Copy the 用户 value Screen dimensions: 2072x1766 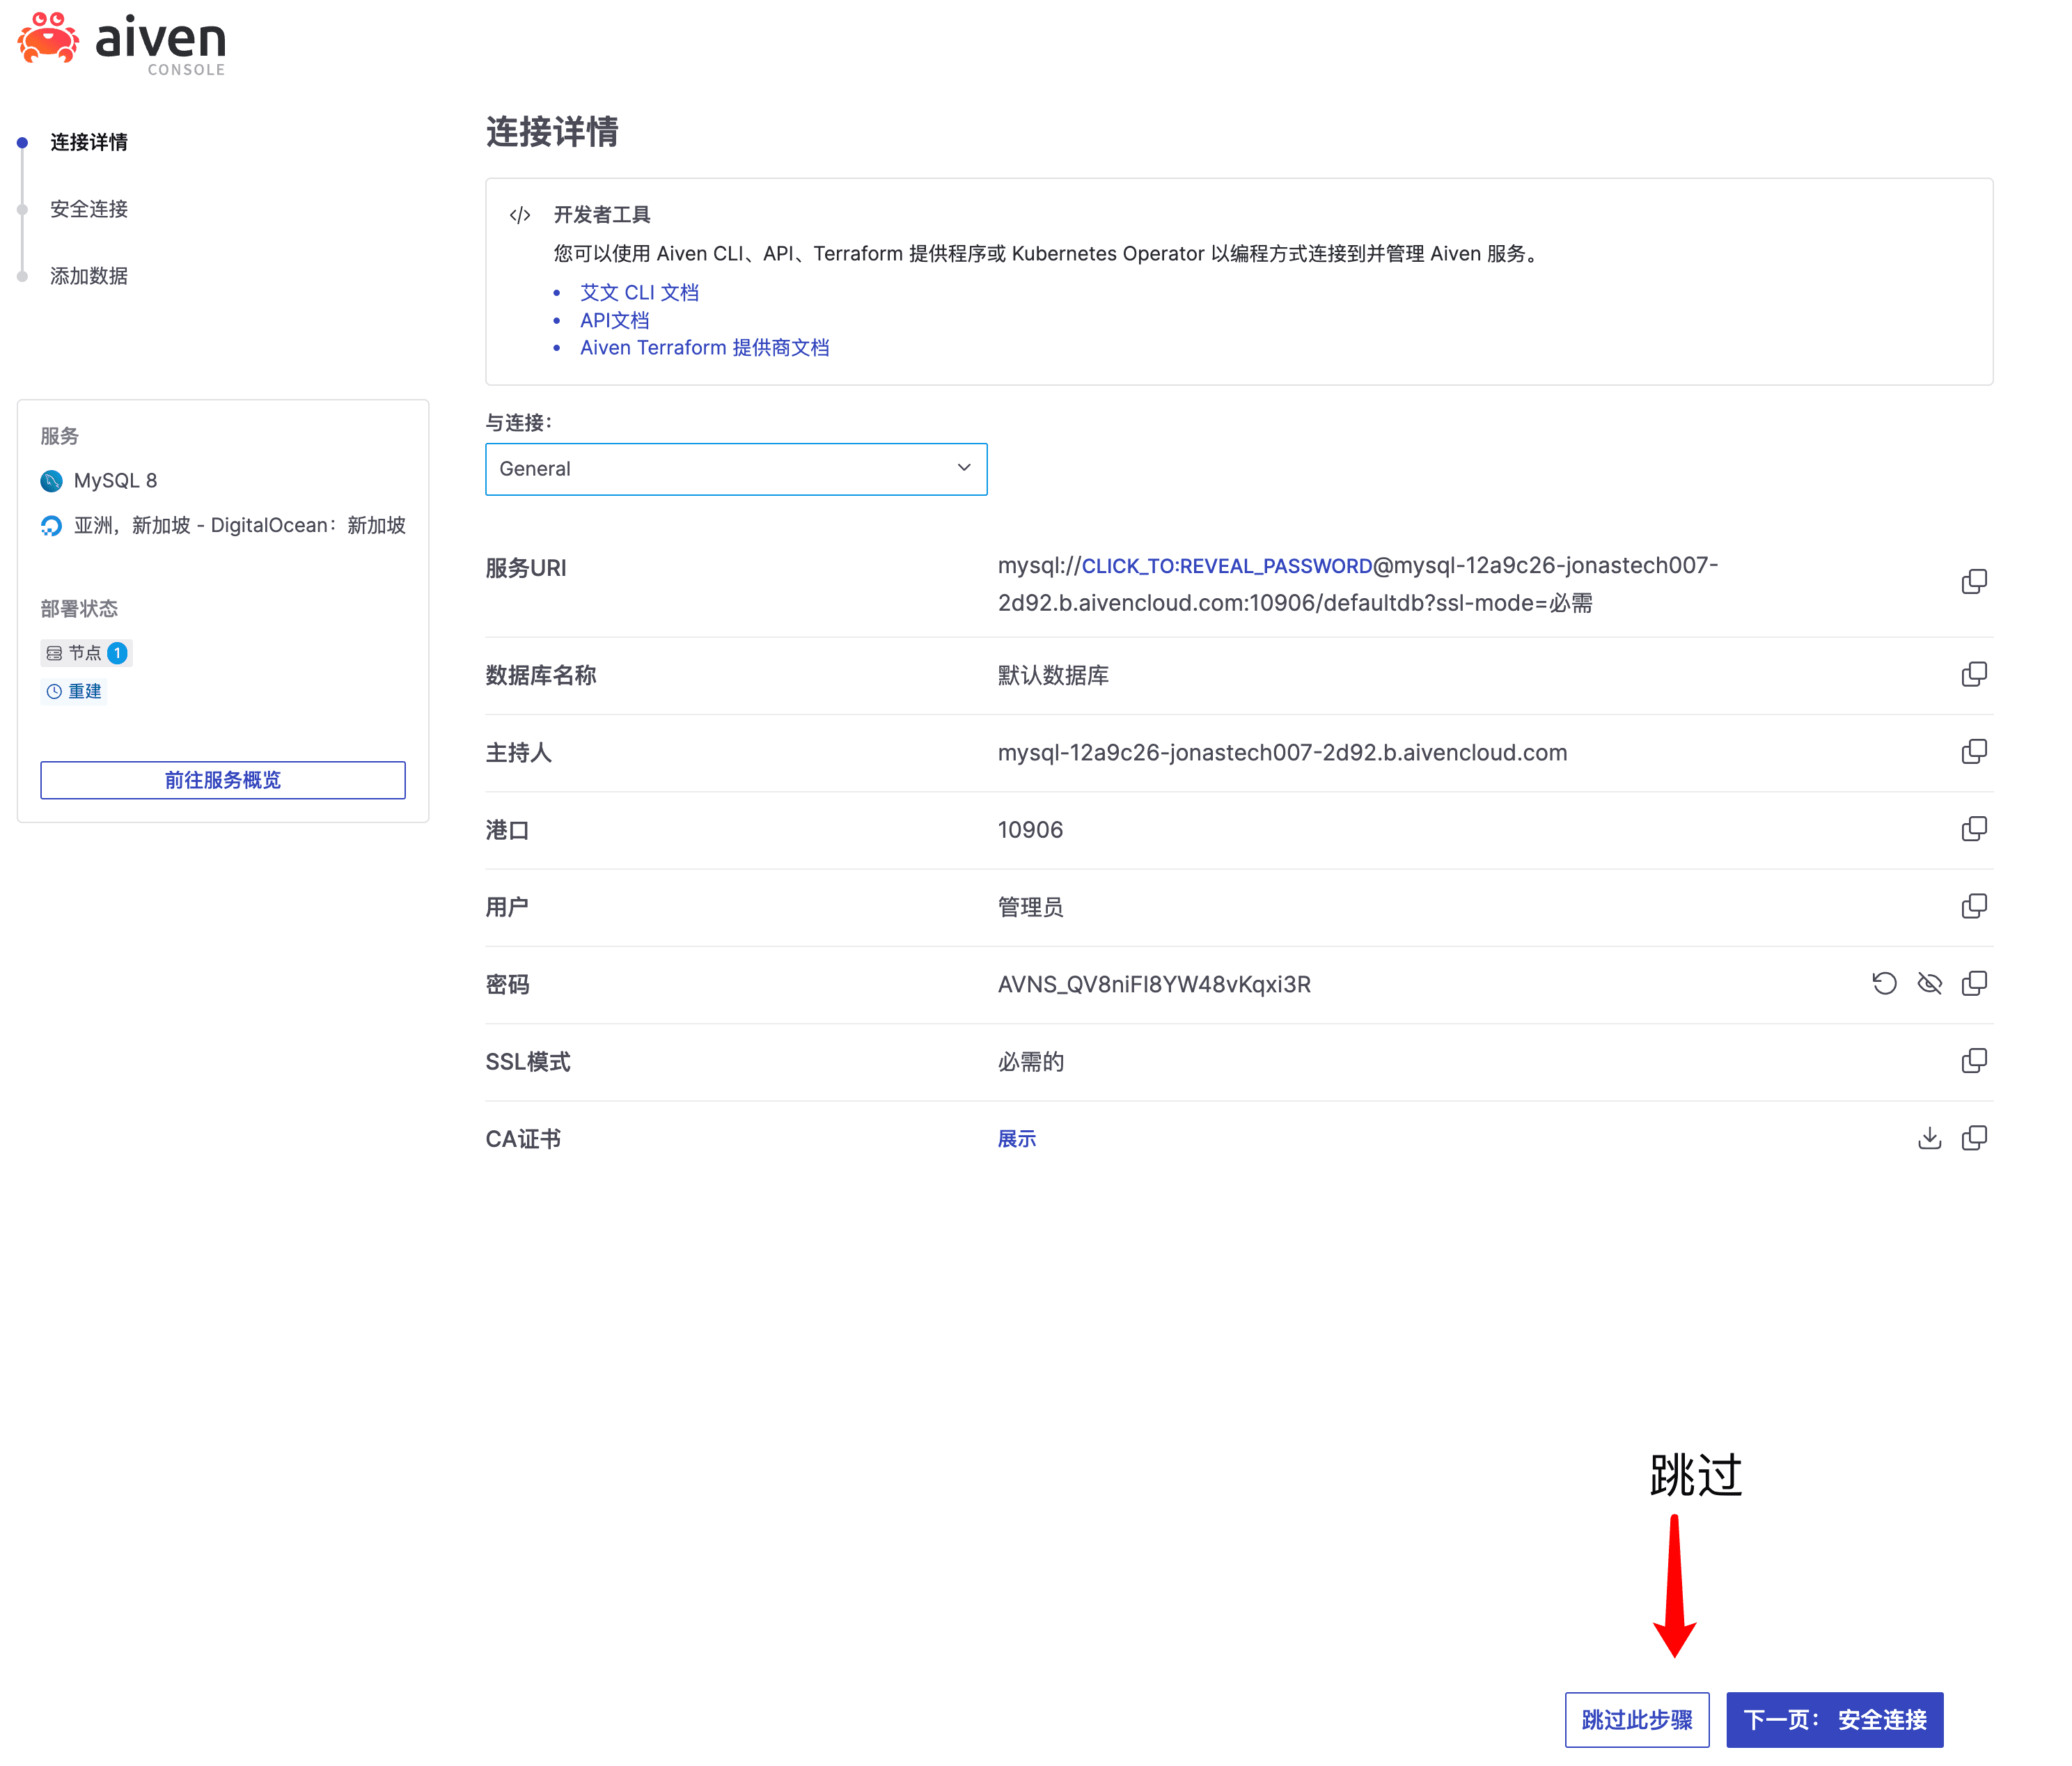click(x=1973, y=906)
